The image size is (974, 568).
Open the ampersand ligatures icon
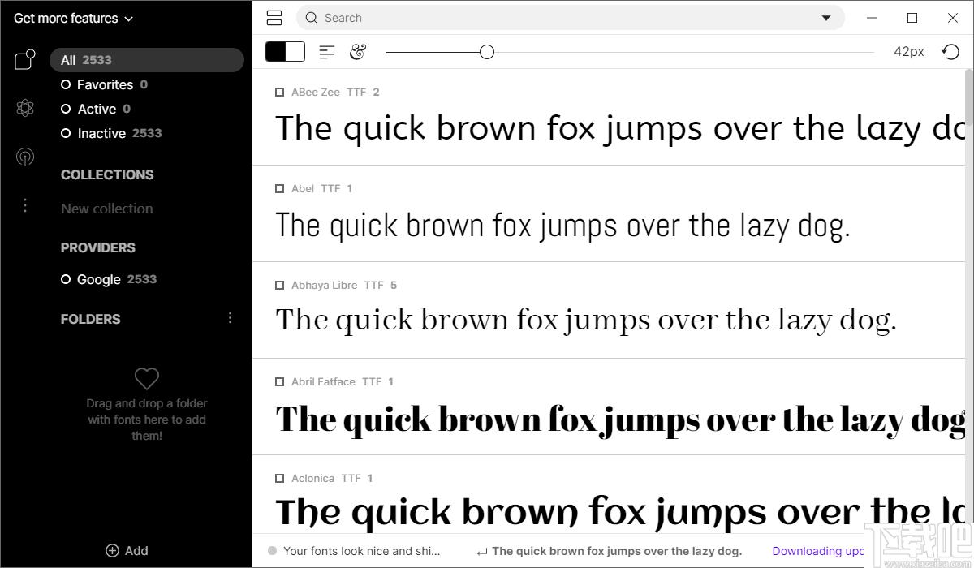coord(358,52)
